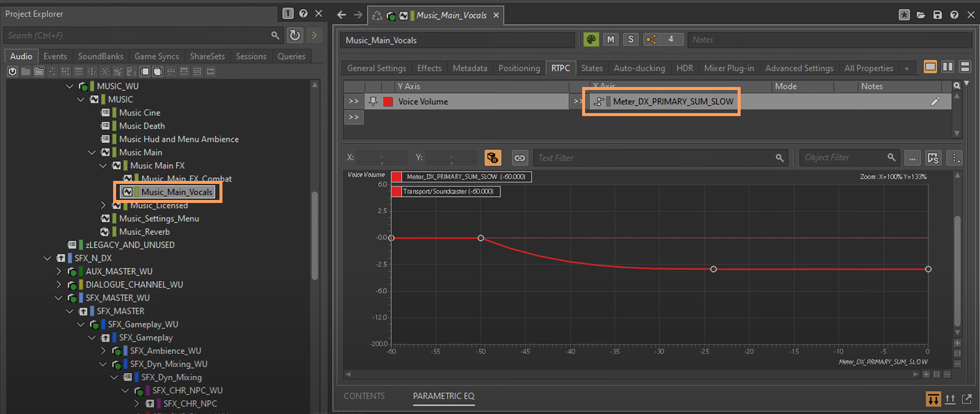Click the Project Explorer search field
Screen dimensions: 980x414
[x=137, y=35]
